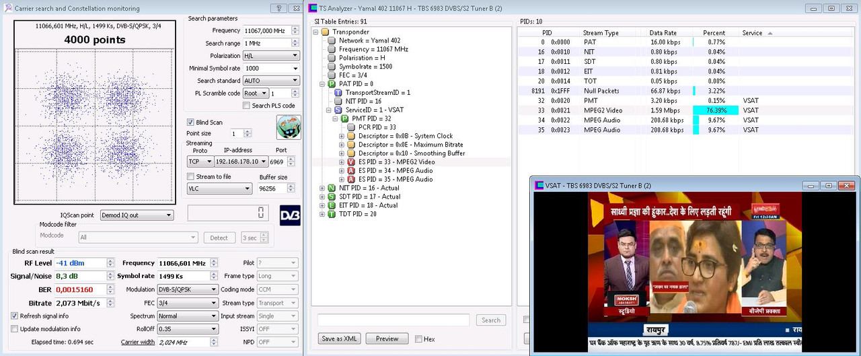Click the search text field in TS Analyzer
861x356 pixels.
click(x=394, y=320)
